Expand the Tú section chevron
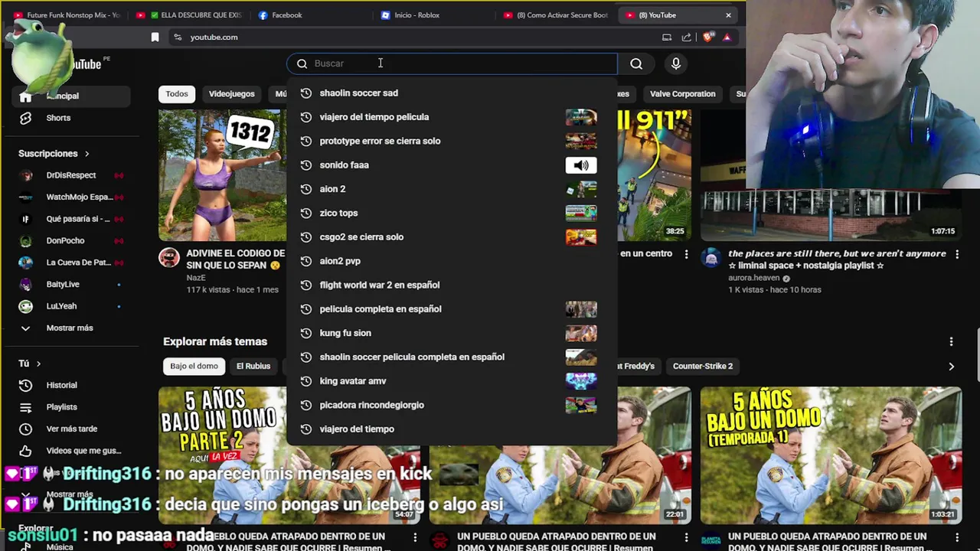Screen dimensions: 980x551 [38, 364]
